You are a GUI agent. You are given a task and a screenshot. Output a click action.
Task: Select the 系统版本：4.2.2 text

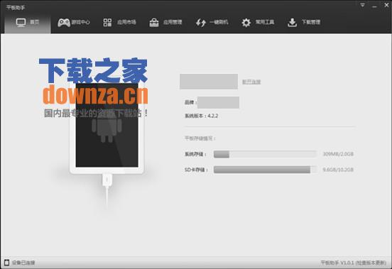pos(201,116)
